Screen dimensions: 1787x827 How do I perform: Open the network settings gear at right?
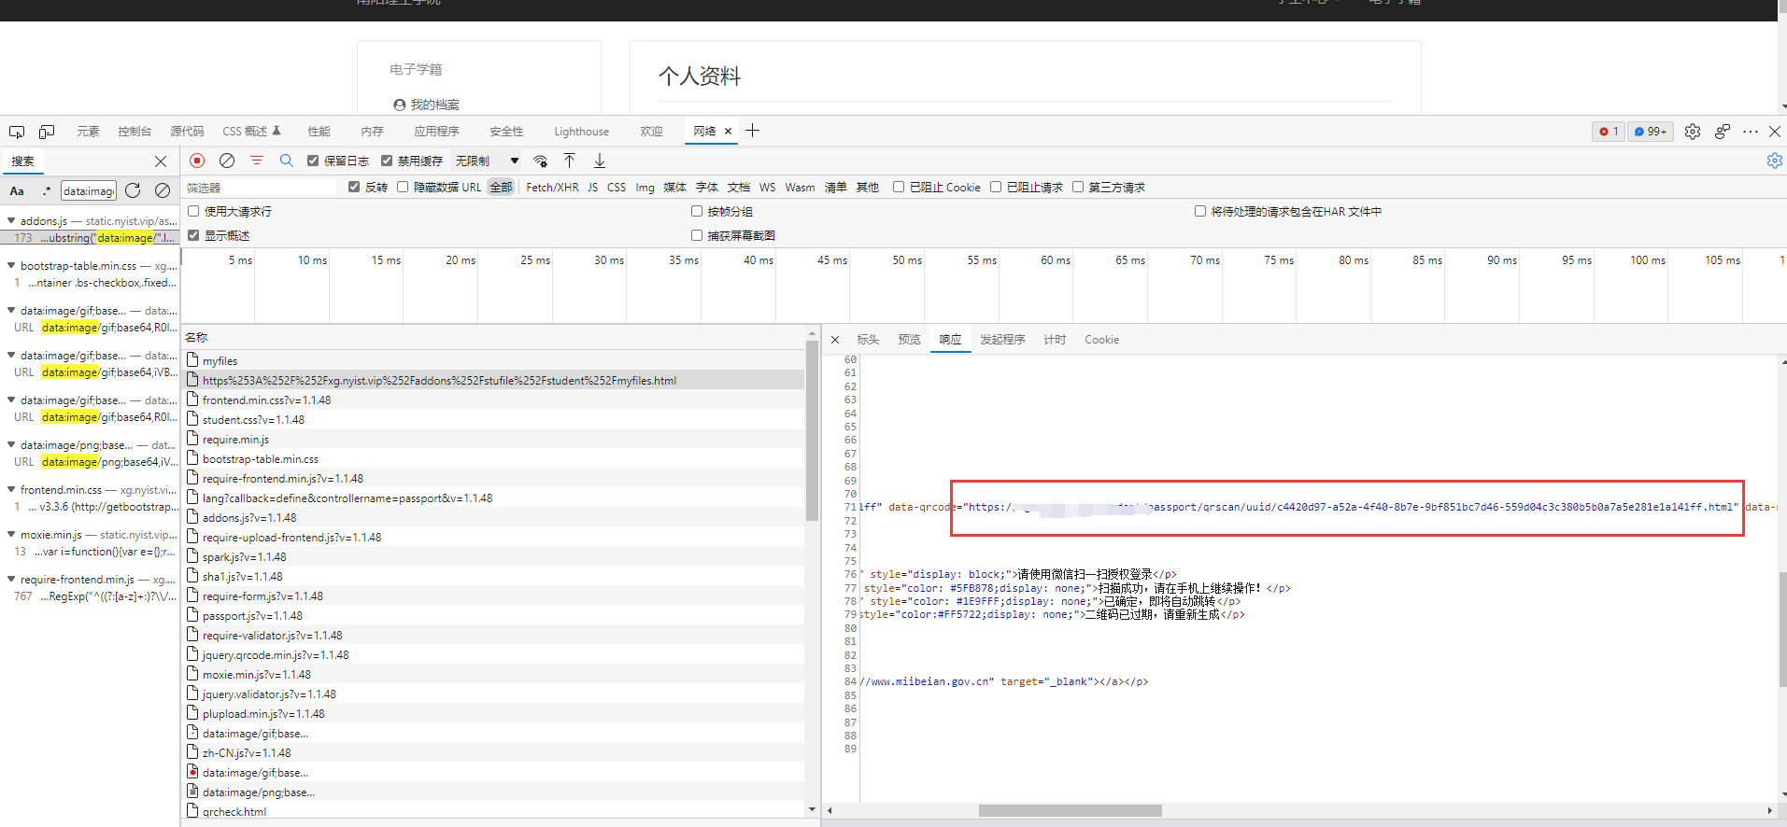click(x=1774, y=161)
